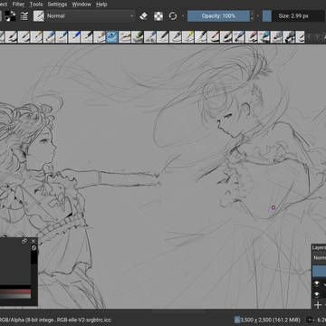Open the brush preset chooser thumbnail
This screenshot has height=326, width=326.
pos(39,16)
